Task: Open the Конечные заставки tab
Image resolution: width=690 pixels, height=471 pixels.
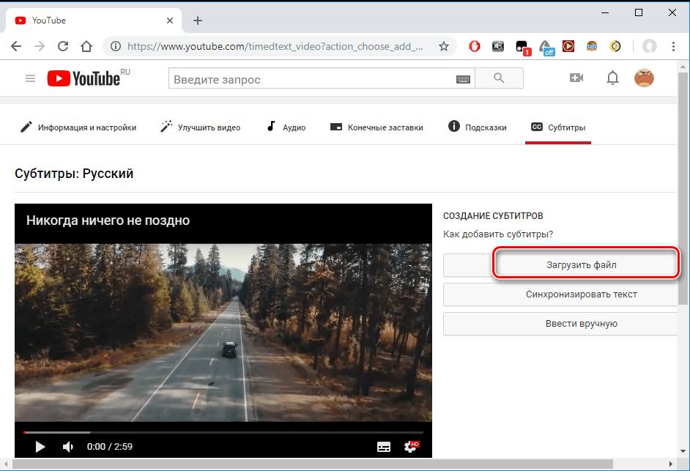Action: [x=376, y=127]
